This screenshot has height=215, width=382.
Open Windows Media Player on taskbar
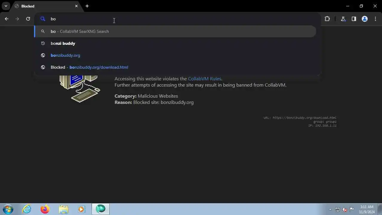tap(81, 209)
